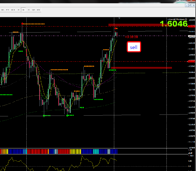Toggle the active H4 timeframe button
Viewport: 196px width, 171px height.
coord(23,10)
